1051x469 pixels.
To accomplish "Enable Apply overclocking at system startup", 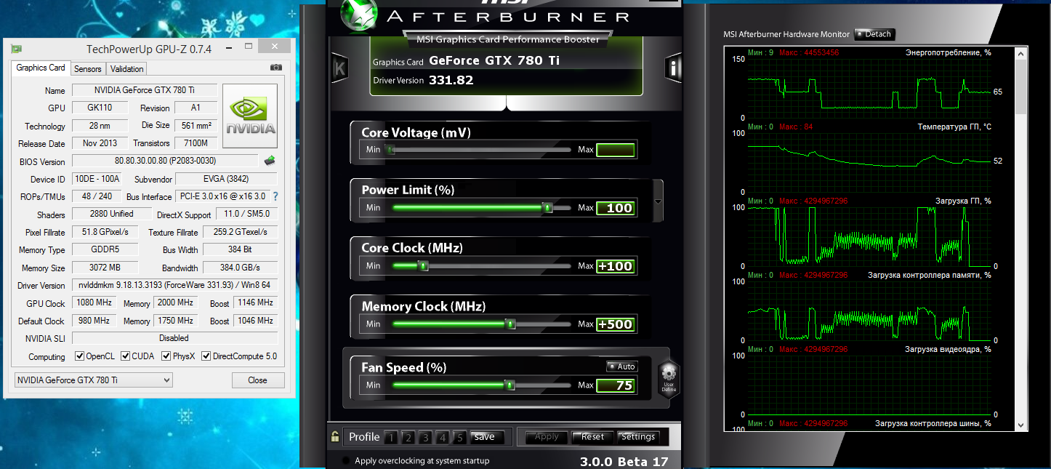I will click(346, 461).
